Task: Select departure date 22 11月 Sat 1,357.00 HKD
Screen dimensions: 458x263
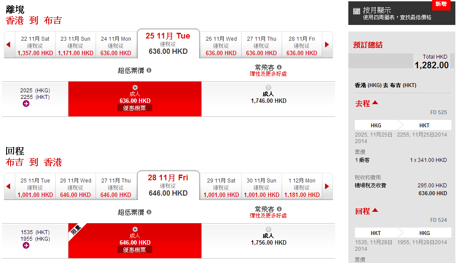Action: pyautogui.click(x=35, y=46)
